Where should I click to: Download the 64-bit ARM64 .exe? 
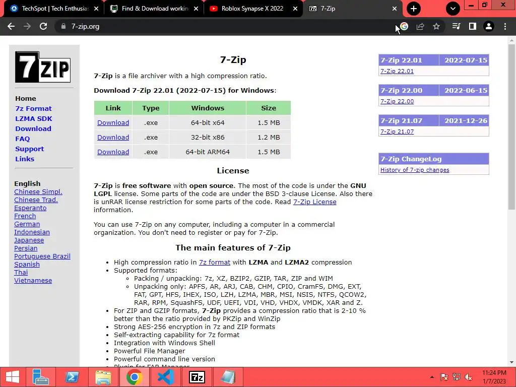tap(113, 152)
